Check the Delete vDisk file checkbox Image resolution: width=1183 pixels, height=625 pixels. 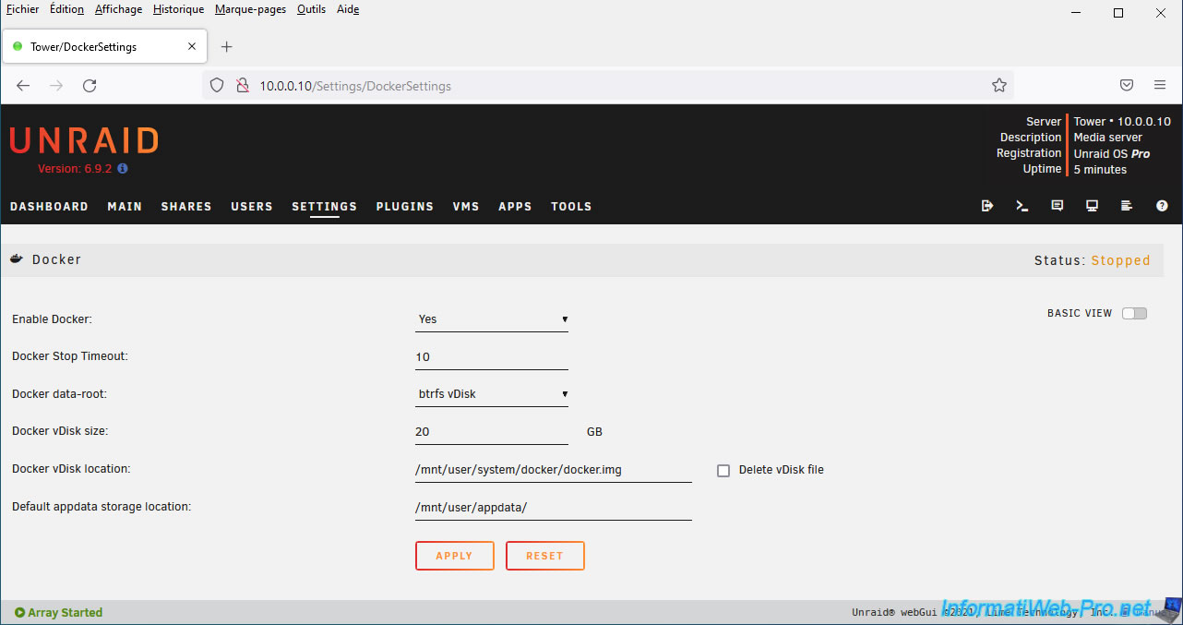723,470
